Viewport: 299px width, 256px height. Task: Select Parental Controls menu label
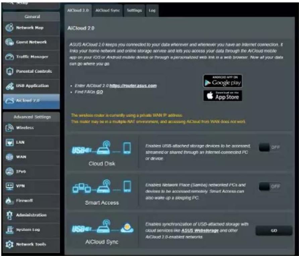point(34,71)
